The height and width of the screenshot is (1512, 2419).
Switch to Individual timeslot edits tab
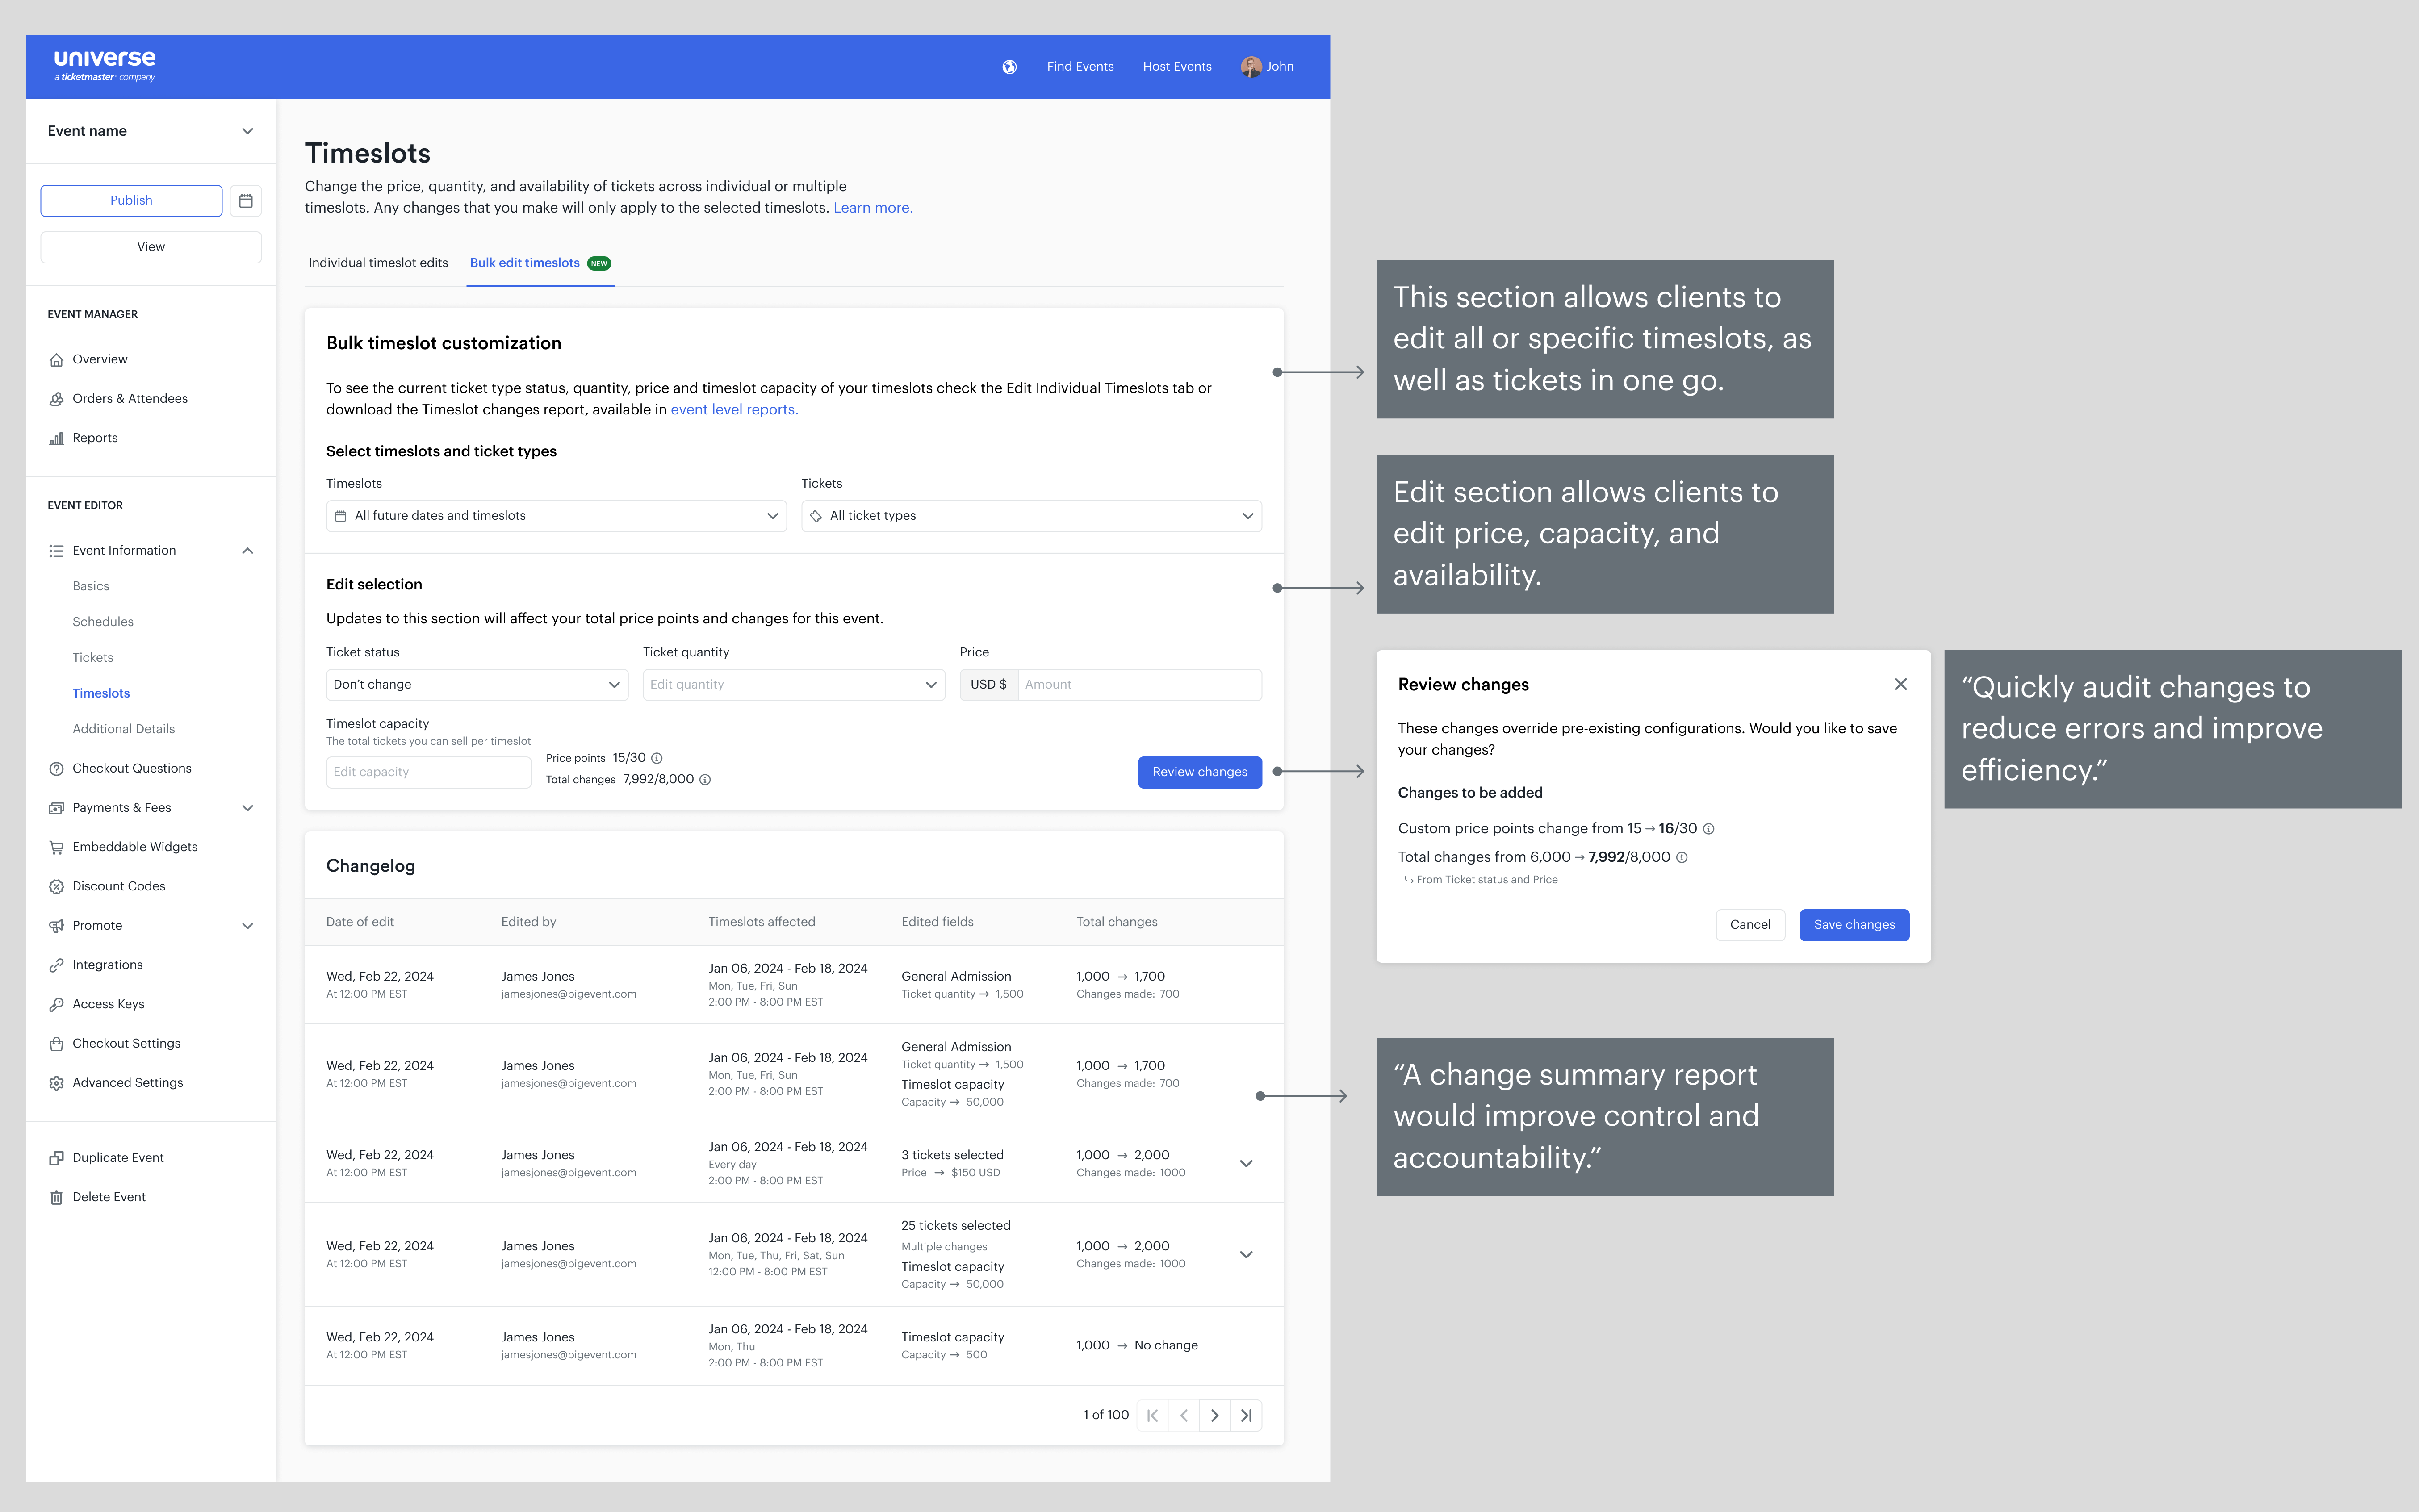point(378,263)
